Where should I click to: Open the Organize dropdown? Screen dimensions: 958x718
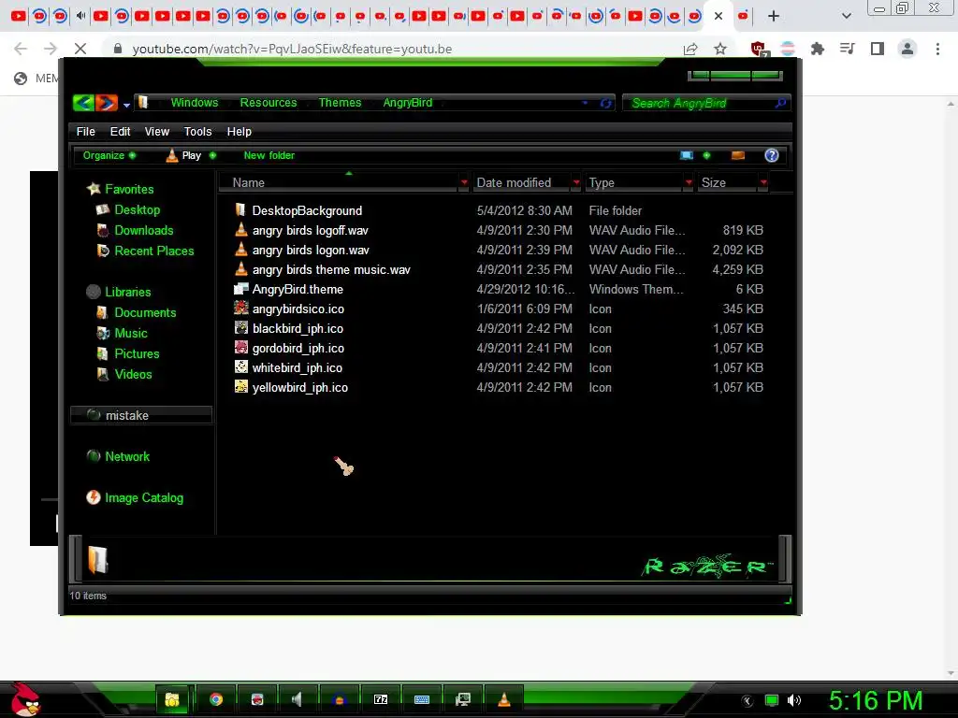coord(109,156)
